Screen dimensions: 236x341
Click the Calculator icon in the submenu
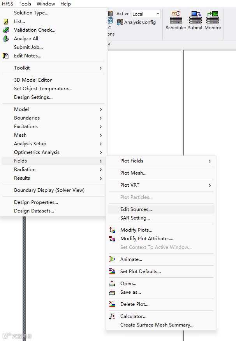[x=112, y=316]
